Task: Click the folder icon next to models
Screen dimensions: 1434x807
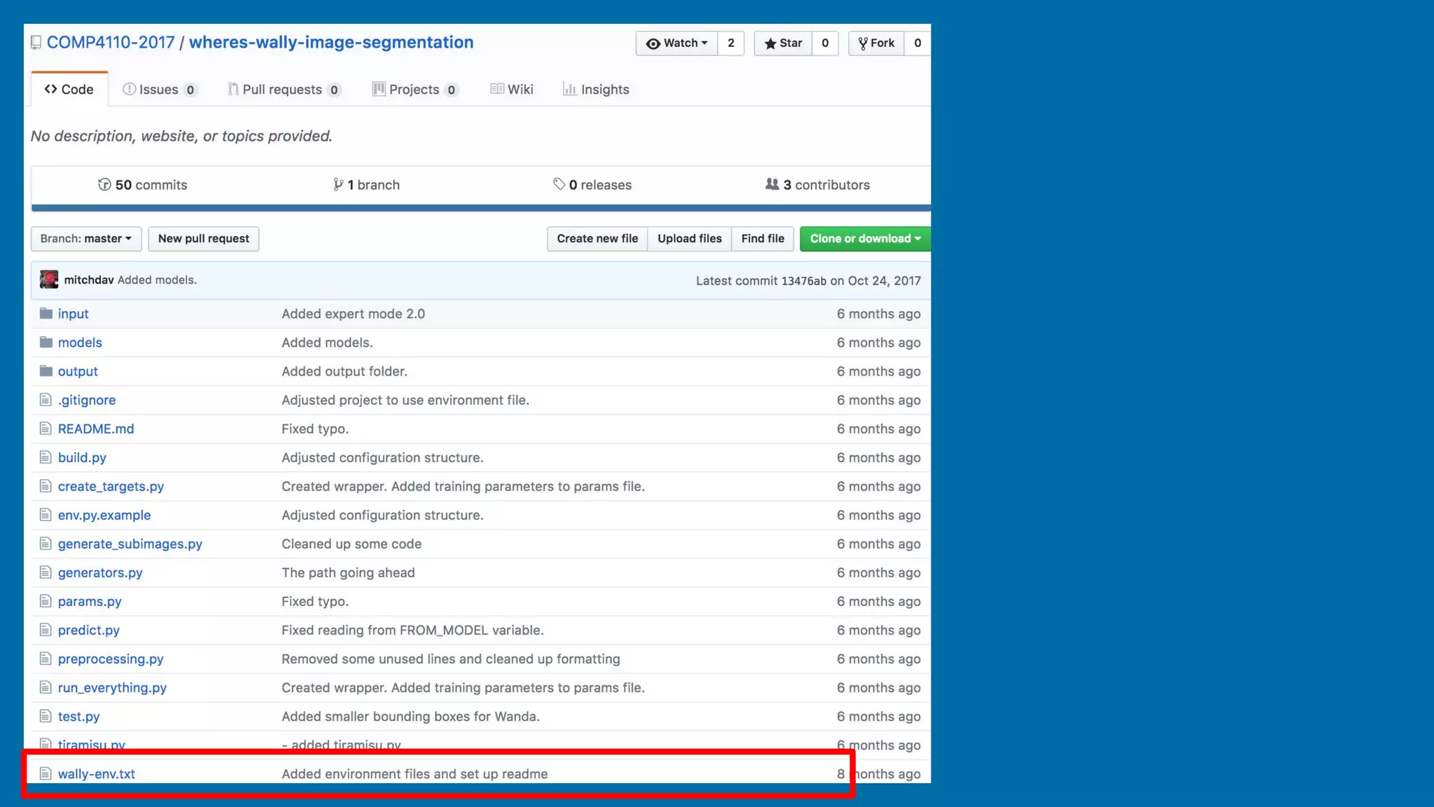Action: pyautogui.click(x=46, y=342)
